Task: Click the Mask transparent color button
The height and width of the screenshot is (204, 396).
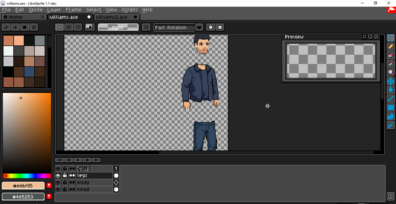Action: [x=118, y=27]
